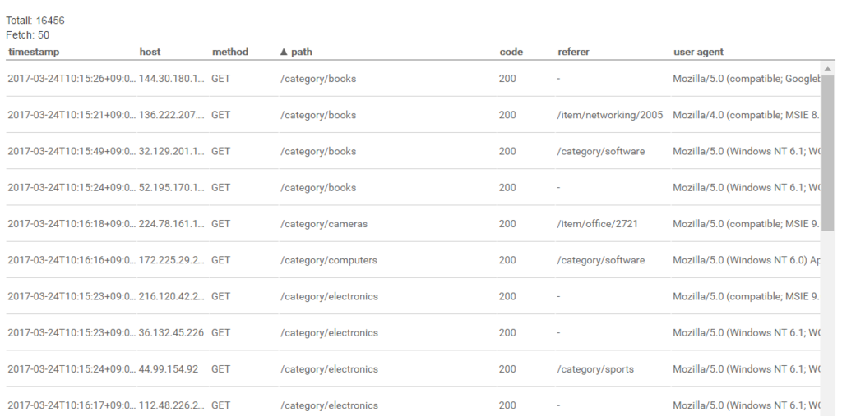Sort by the host column header
This screenshot has width=842, height=416.
[150, 52]
